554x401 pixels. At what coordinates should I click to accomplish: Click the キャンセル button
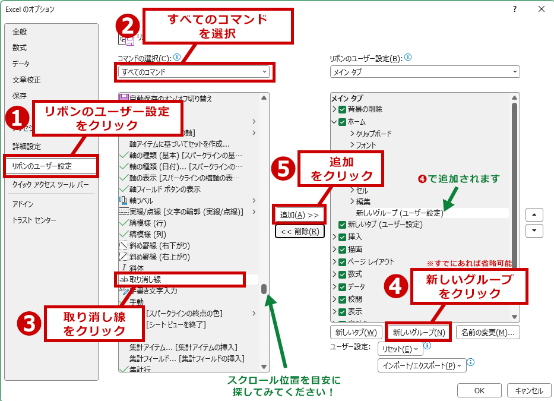click(x=529, y=390)
